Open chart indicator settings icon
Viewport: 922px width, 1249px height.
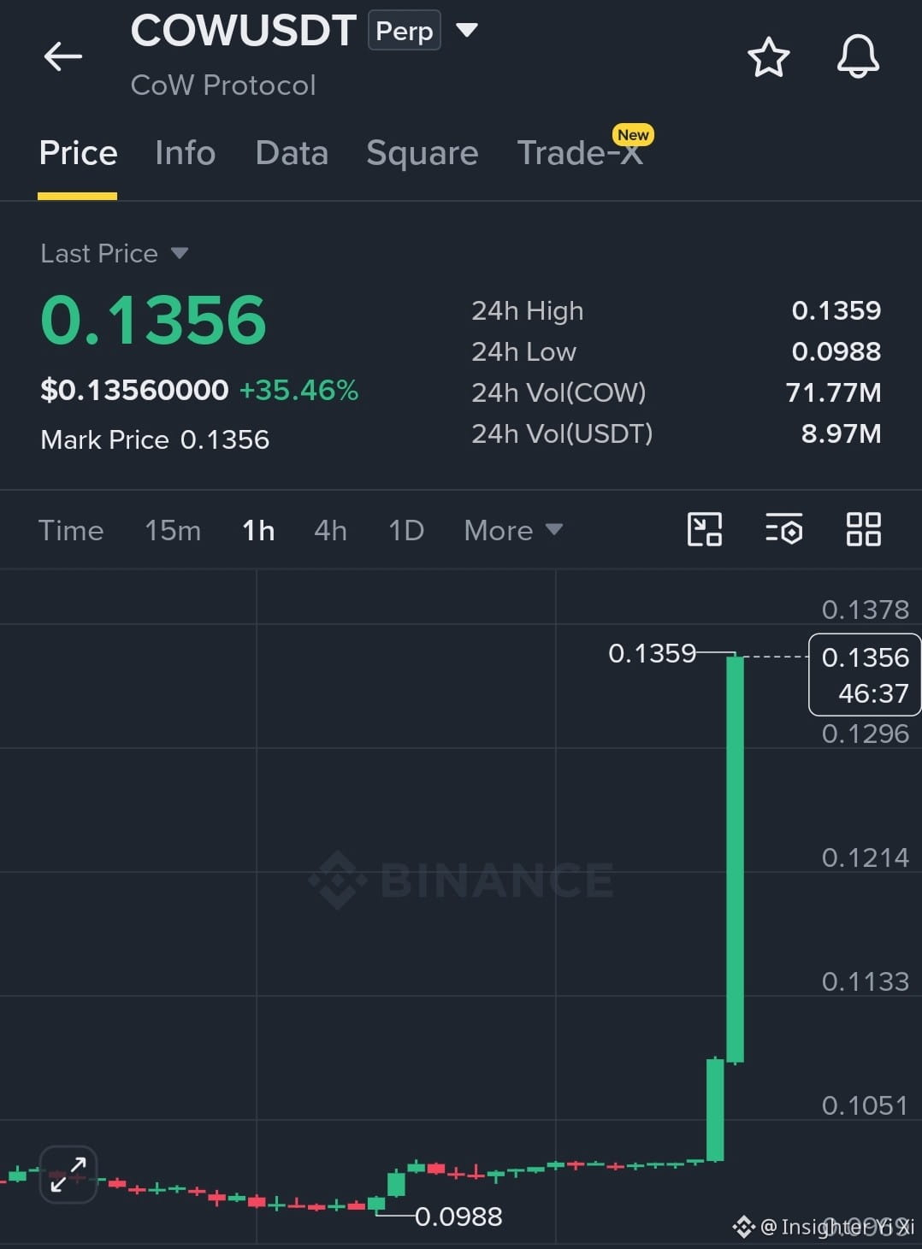point(783,529)
